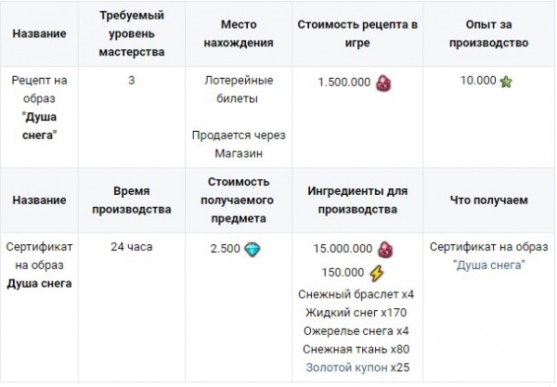Click the lightning bolt icon beside 150.000
The image size is (557, 387).
[x=376, y=273]
